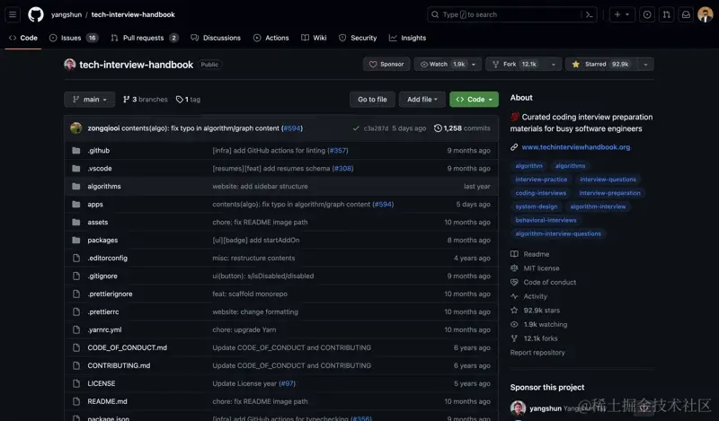The height and width of the screenshot is (421, 719).
Task: Click the Fork button
Action: click(516, 64)
